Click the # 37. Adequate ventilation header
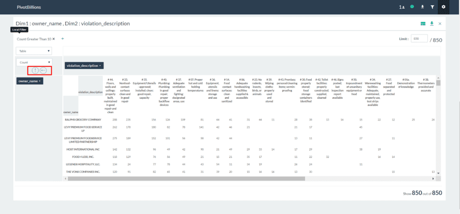460x214 pixels. click(179, 90)
